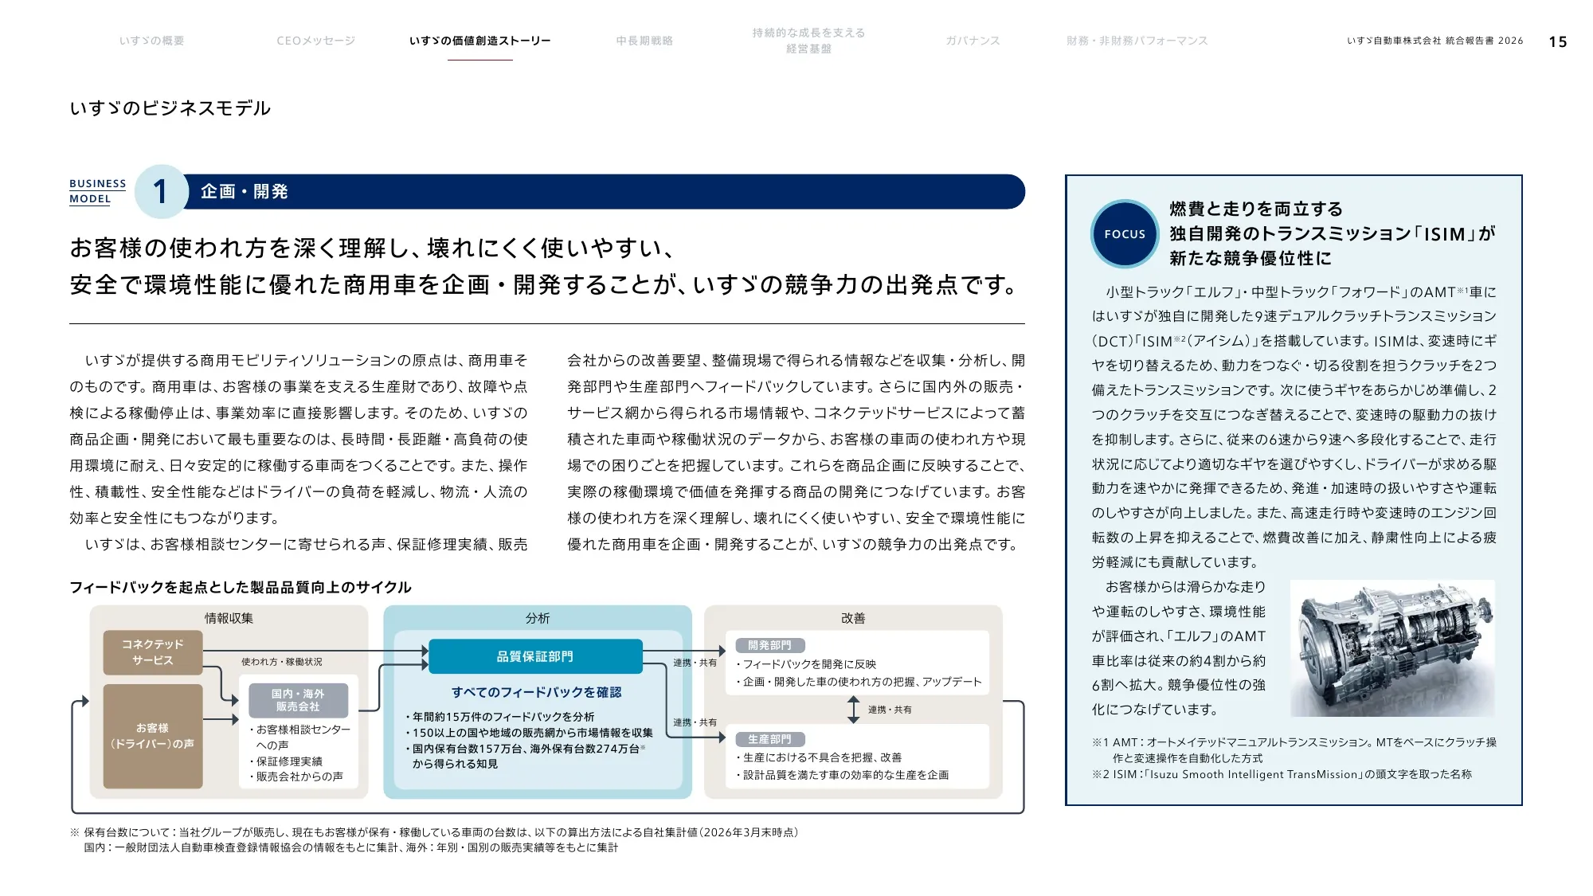Click the 販売会社からの声 bullet item
The width and height of the screenshot is (1593, 896).
[x=296, y=777]
